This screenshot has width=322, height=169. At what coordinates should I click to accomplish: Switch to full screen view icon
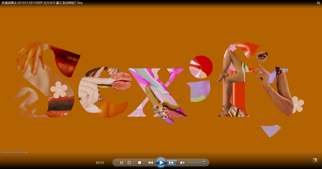pos(315,160)
